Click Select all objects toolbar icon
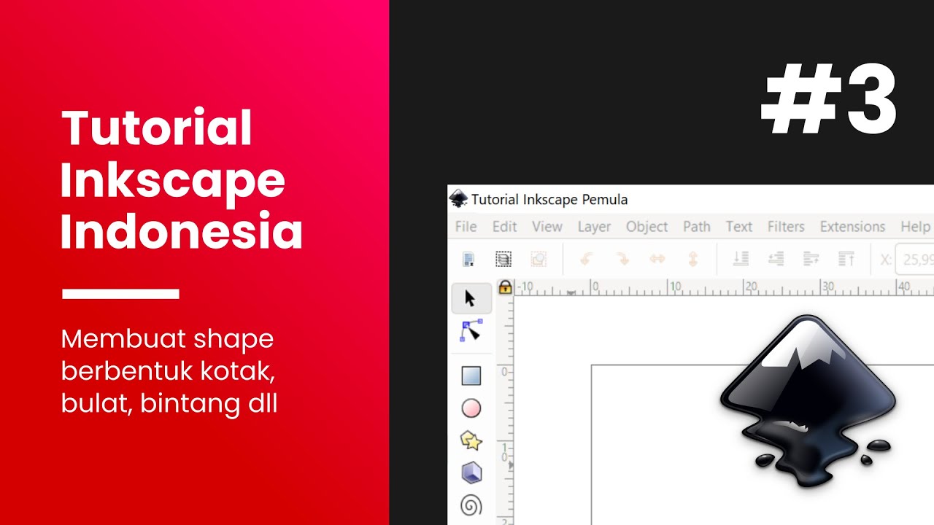Viewport: 934px width, 525px height. 468,259
